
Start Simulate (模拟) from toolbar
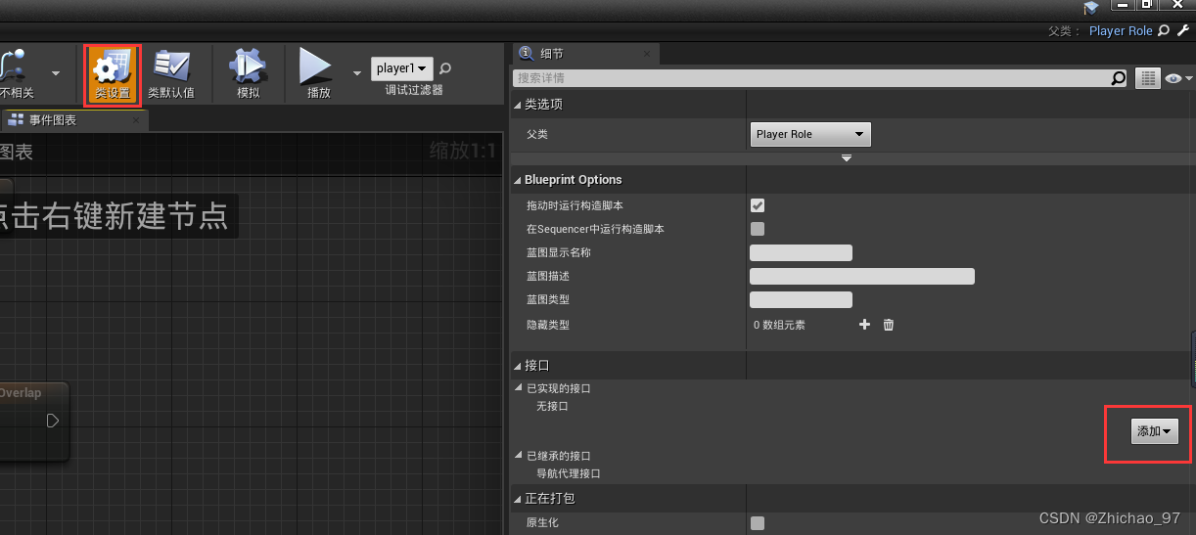pos(249,74)
